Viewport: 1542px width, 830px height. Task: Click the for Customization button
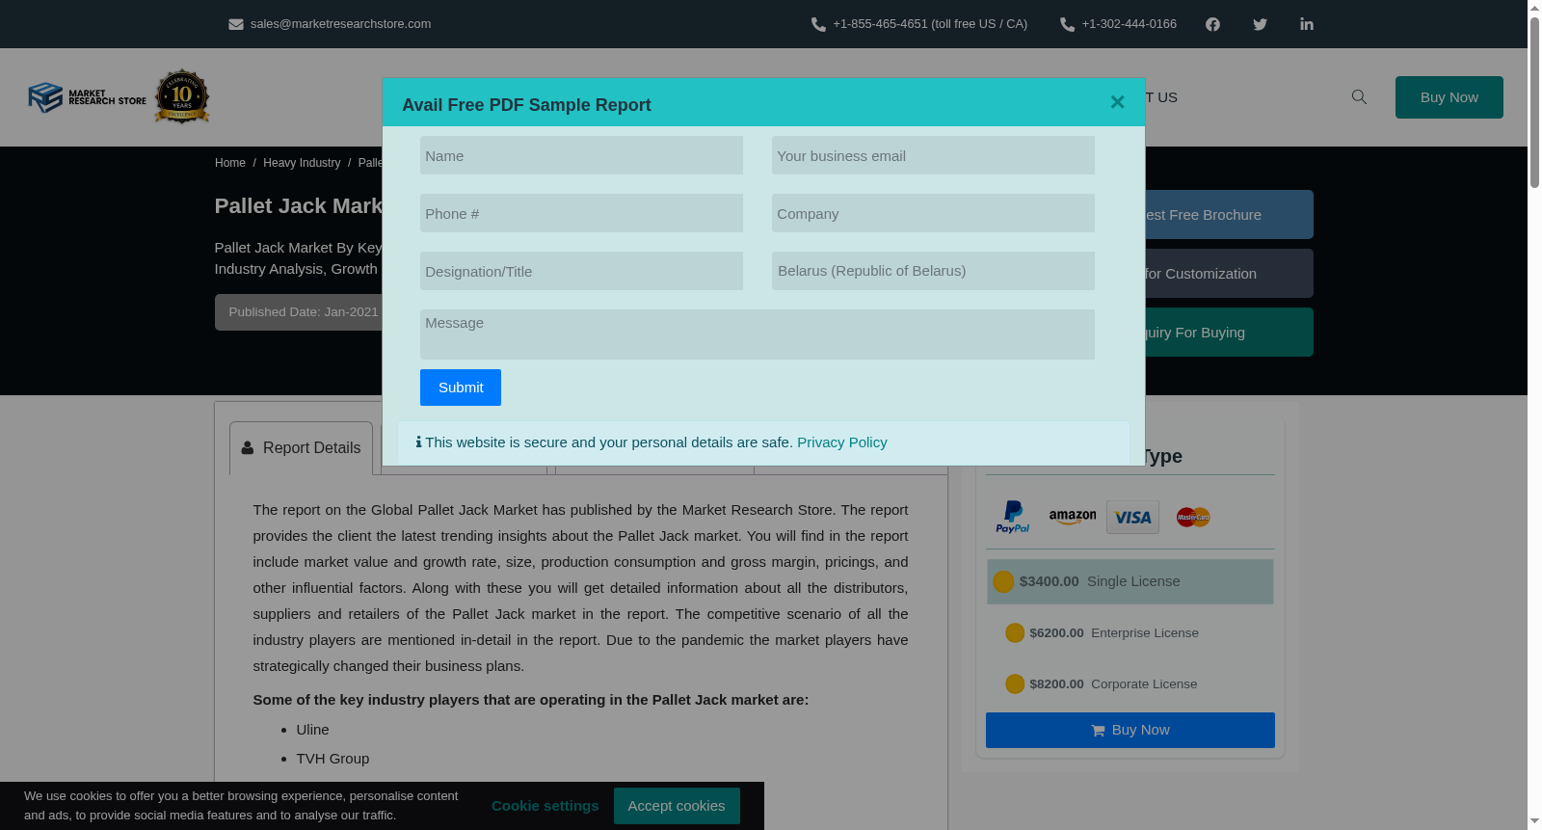tap(1229, 273)
